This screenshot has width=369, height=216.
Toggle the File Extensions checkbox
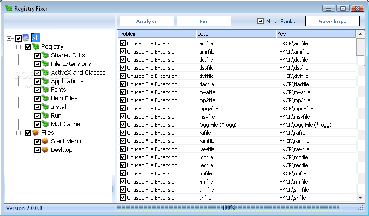pyautogui.click(x=38, y=64)
